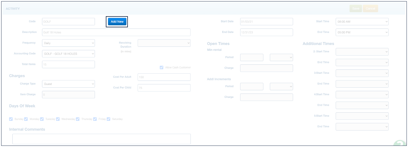408x147 pixels.
Task: Open the green help question mark icon
Action: (400, 144)
